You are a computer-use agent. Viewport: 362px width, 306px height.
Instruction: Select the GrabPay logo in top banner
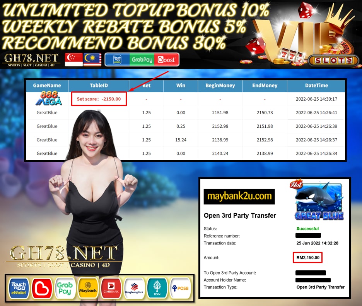pyautogui.click(x=142, y=60)
